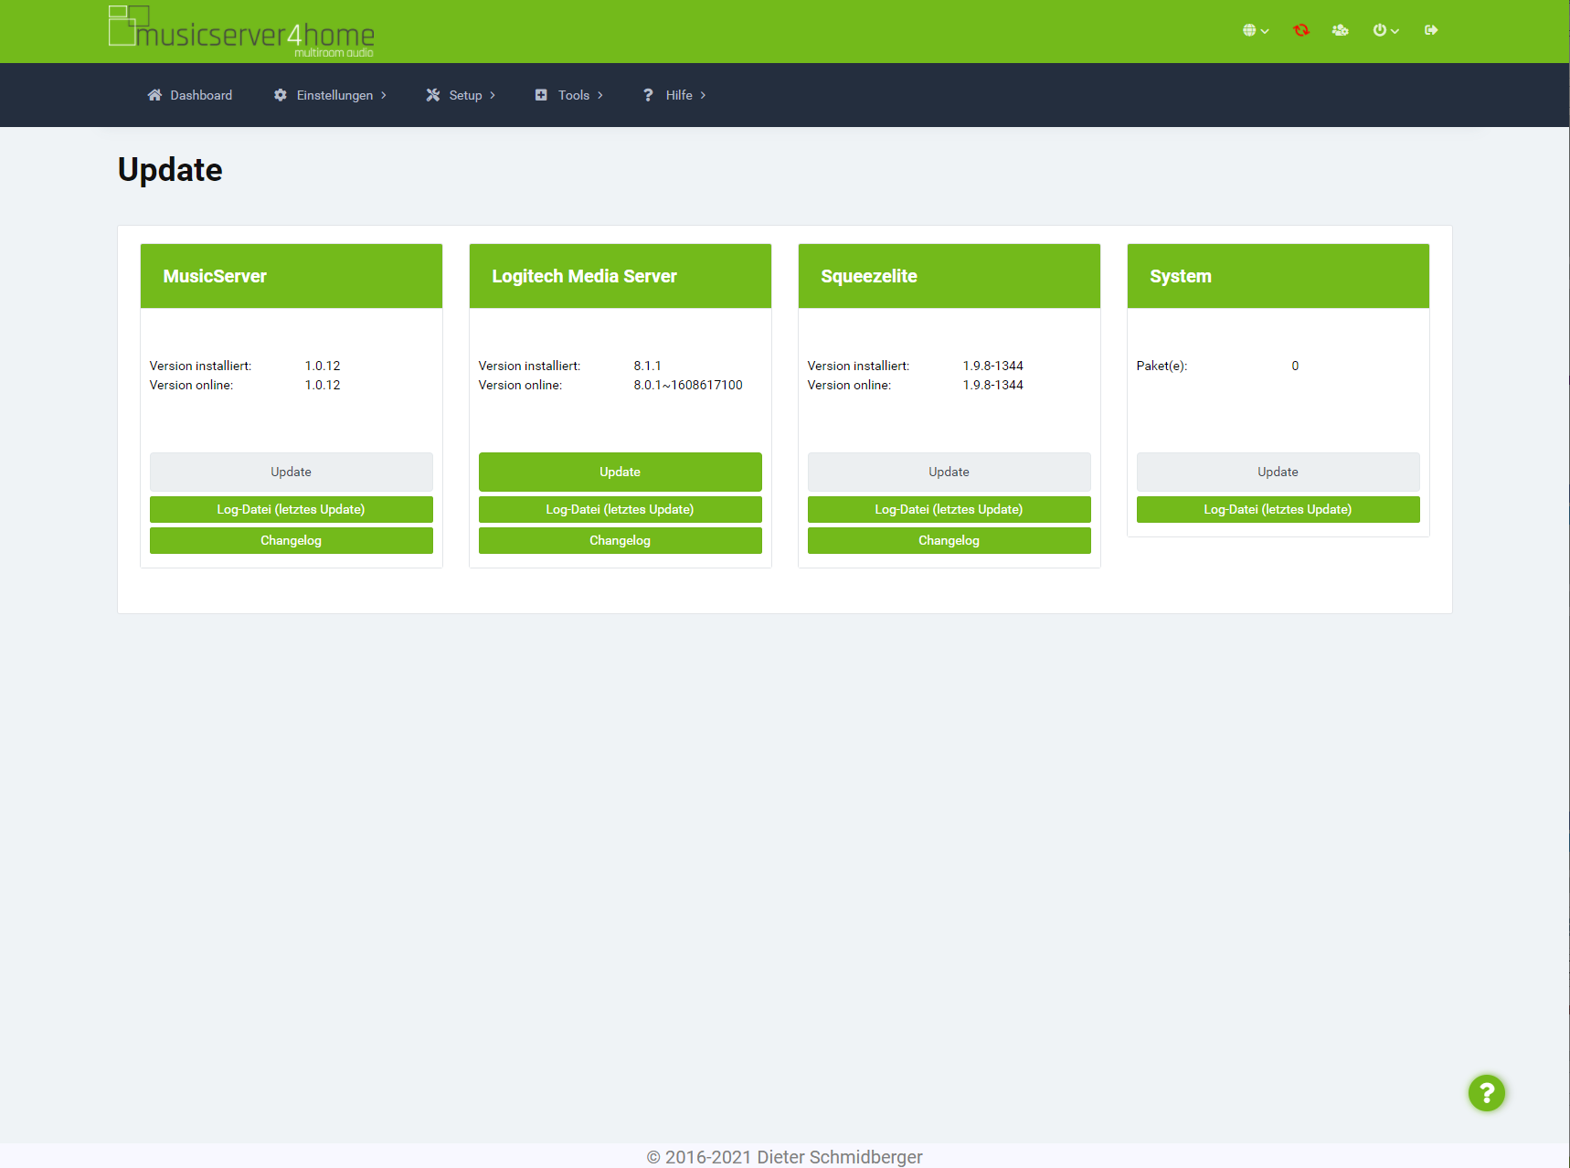Expand the Setup menu
Image resolution: width=1570 pixels, height=1168 pixels.
[461, 95]
